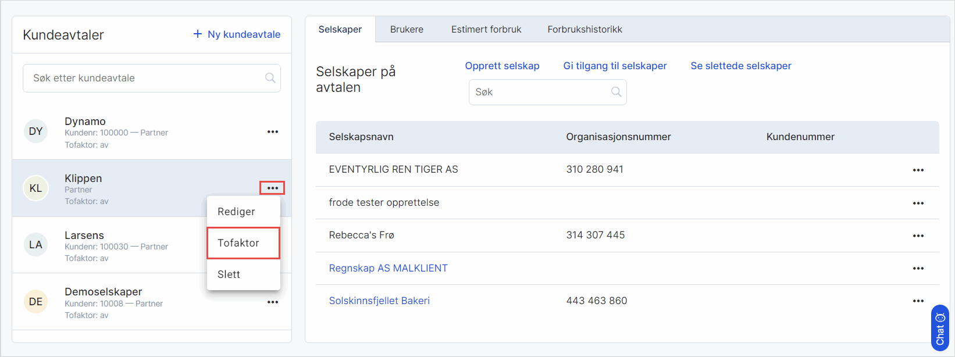Choose Tofaktor in the dropdown menu
955x357 pixels.
point(238,243)
